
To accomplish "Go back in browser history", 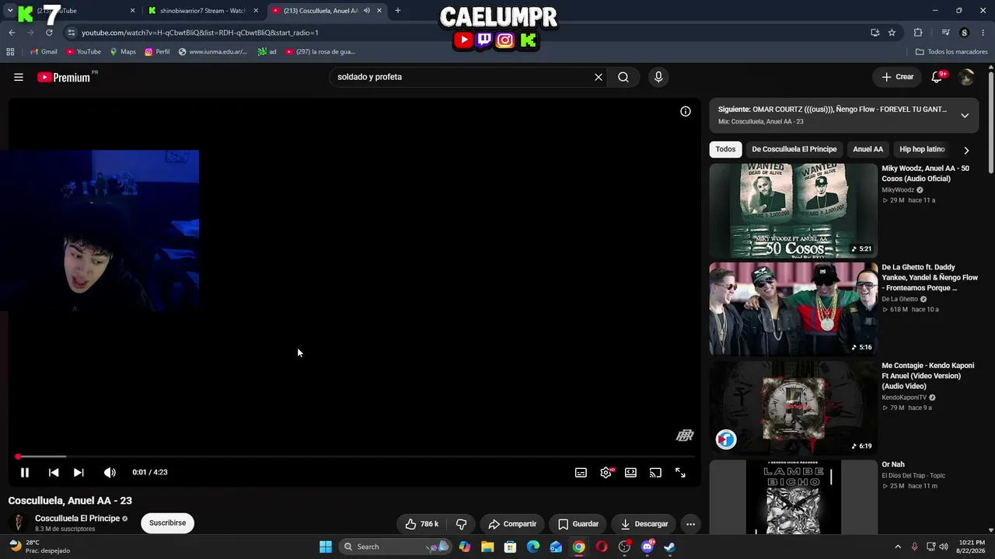I will coord(12,33).
